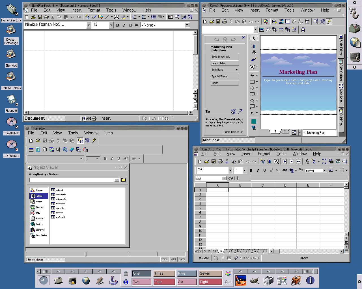Insert cells with Quattro Pro plus-grid icon
The height and width of the screenshot is (289, 362).
point(285,162)
